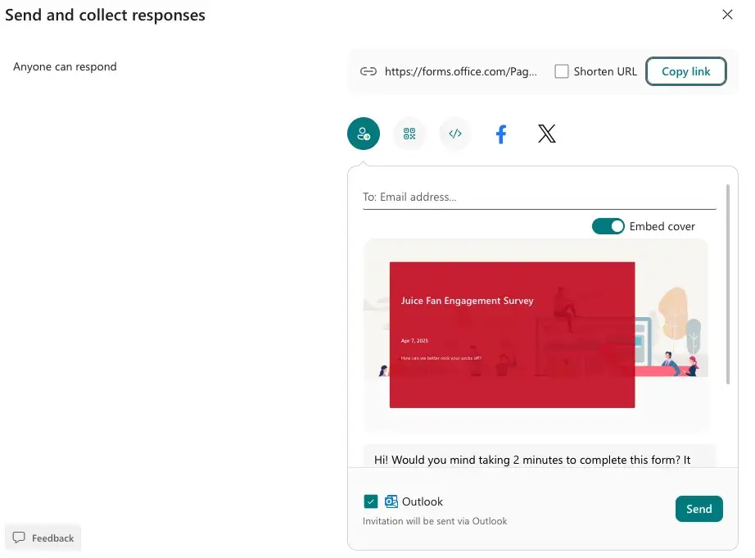Click the invitation message text area
The height and width of the screenshot is (558, 755).
(x=536, y=460)
